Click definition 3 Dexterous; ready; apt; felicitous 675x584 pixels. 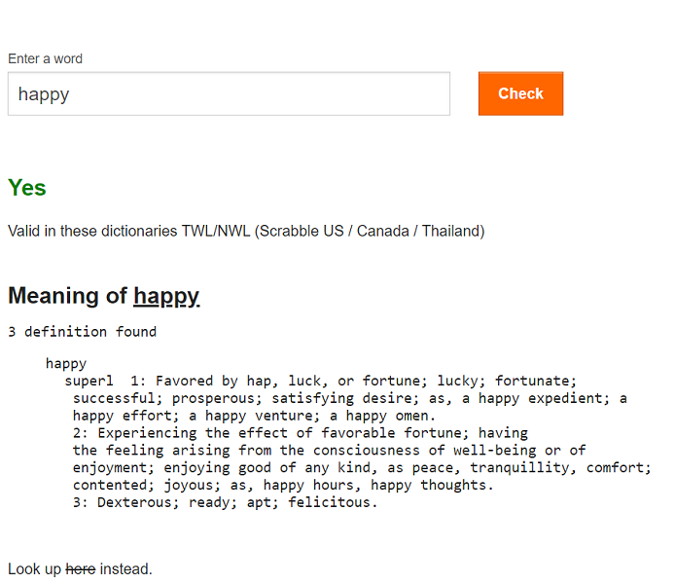(225, 502)
